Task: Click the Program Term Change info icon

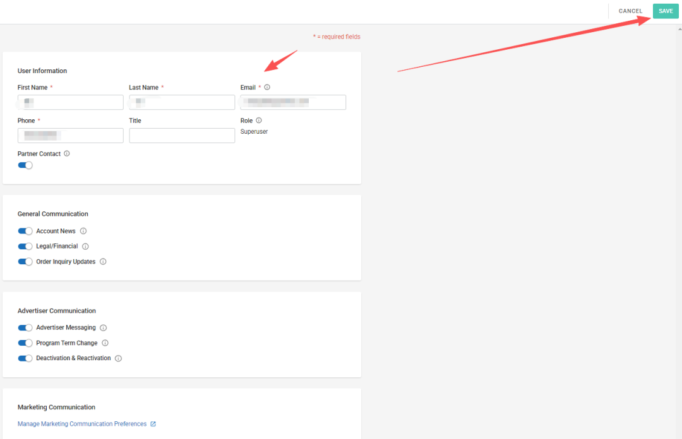Action: (x=105, y=343)
